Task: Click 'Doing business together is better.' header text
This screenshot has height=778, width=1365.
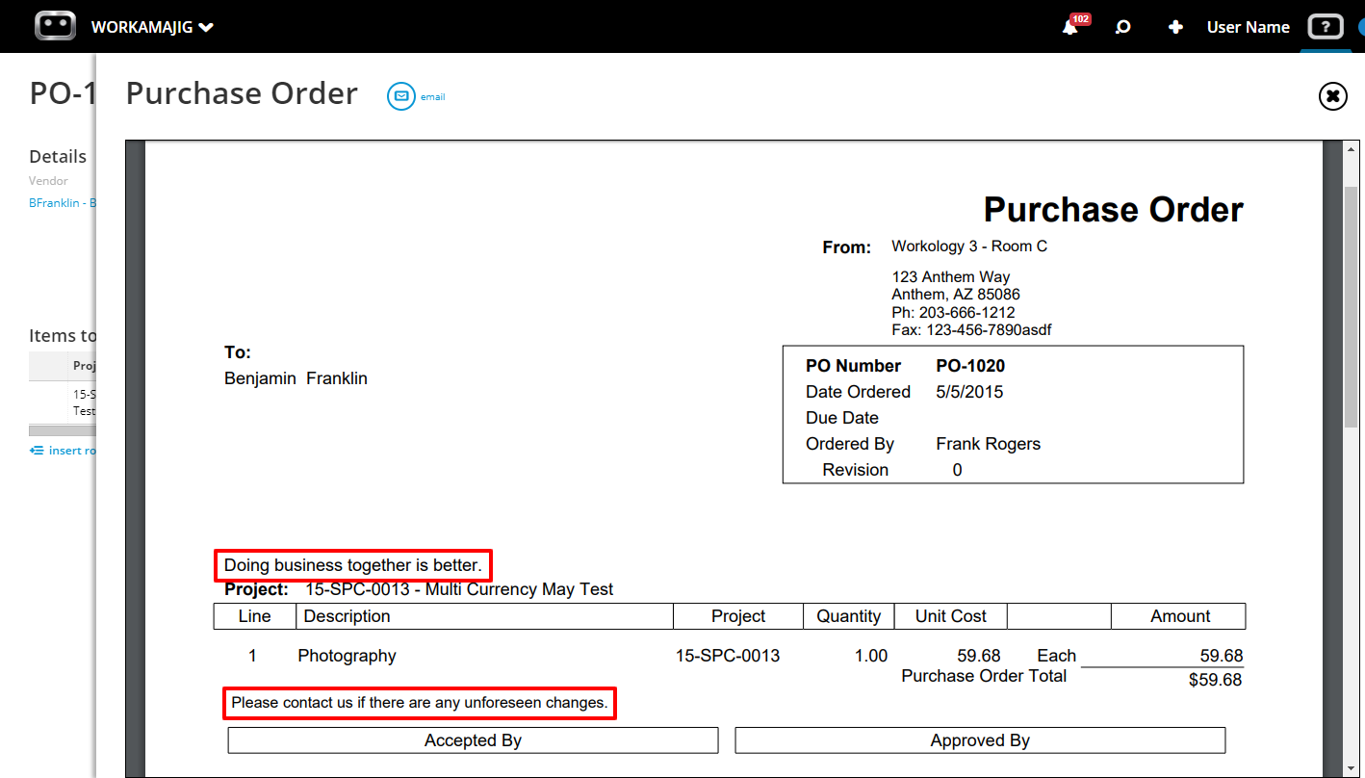Action: (353, 565)
